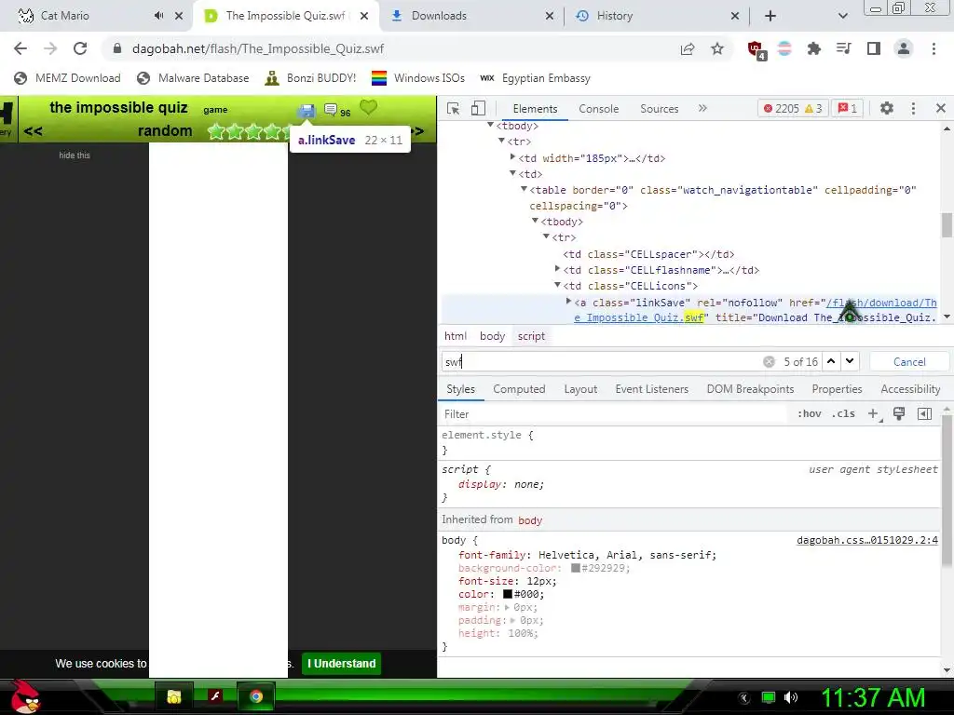Viewport: 954px width, 715px height.
Task: Open the MEMZ Download bookmark
Action: (x=67, y=78)
